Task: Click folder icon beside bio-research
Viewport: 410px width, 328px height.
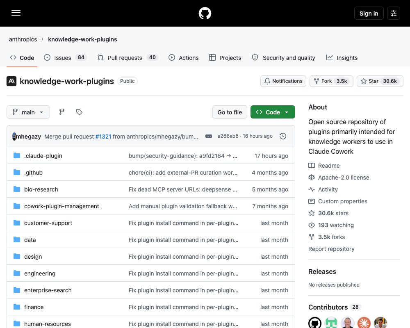Action: coord(17,189)
